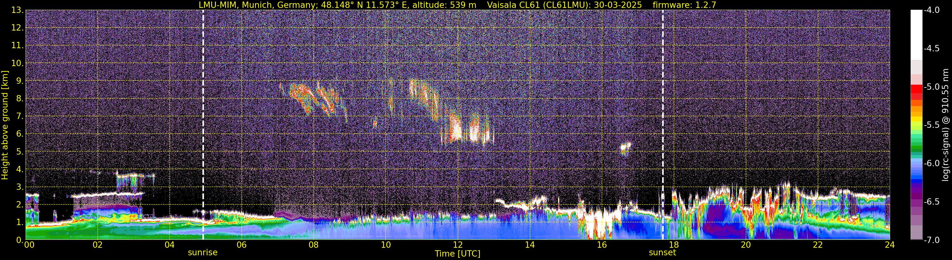Click the '4.' tick on the height axis
The image size is (952, 260).
(x=20, y=169)
